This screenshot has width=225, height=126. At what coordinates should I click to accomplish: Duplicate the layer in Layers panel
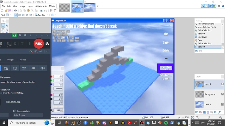coord(204,112)
